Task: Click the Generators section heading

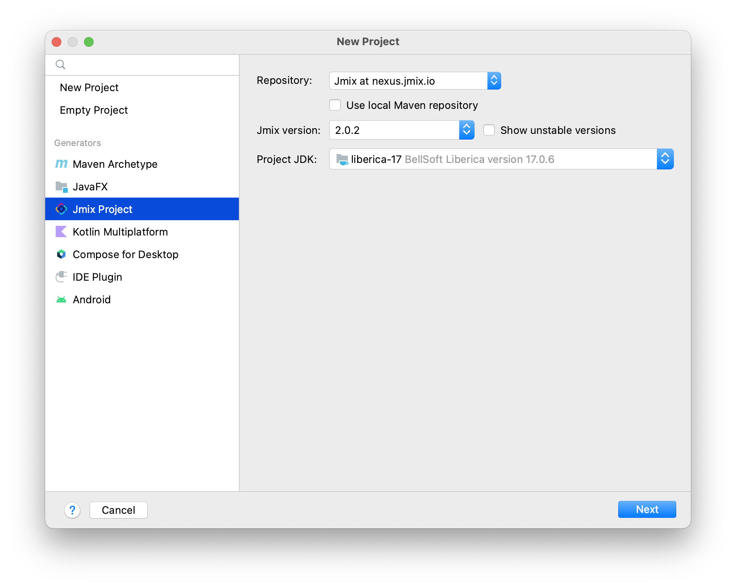Action: coord(77,143)
